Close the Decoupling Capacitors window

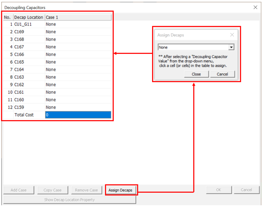click(x=255, y=7)
